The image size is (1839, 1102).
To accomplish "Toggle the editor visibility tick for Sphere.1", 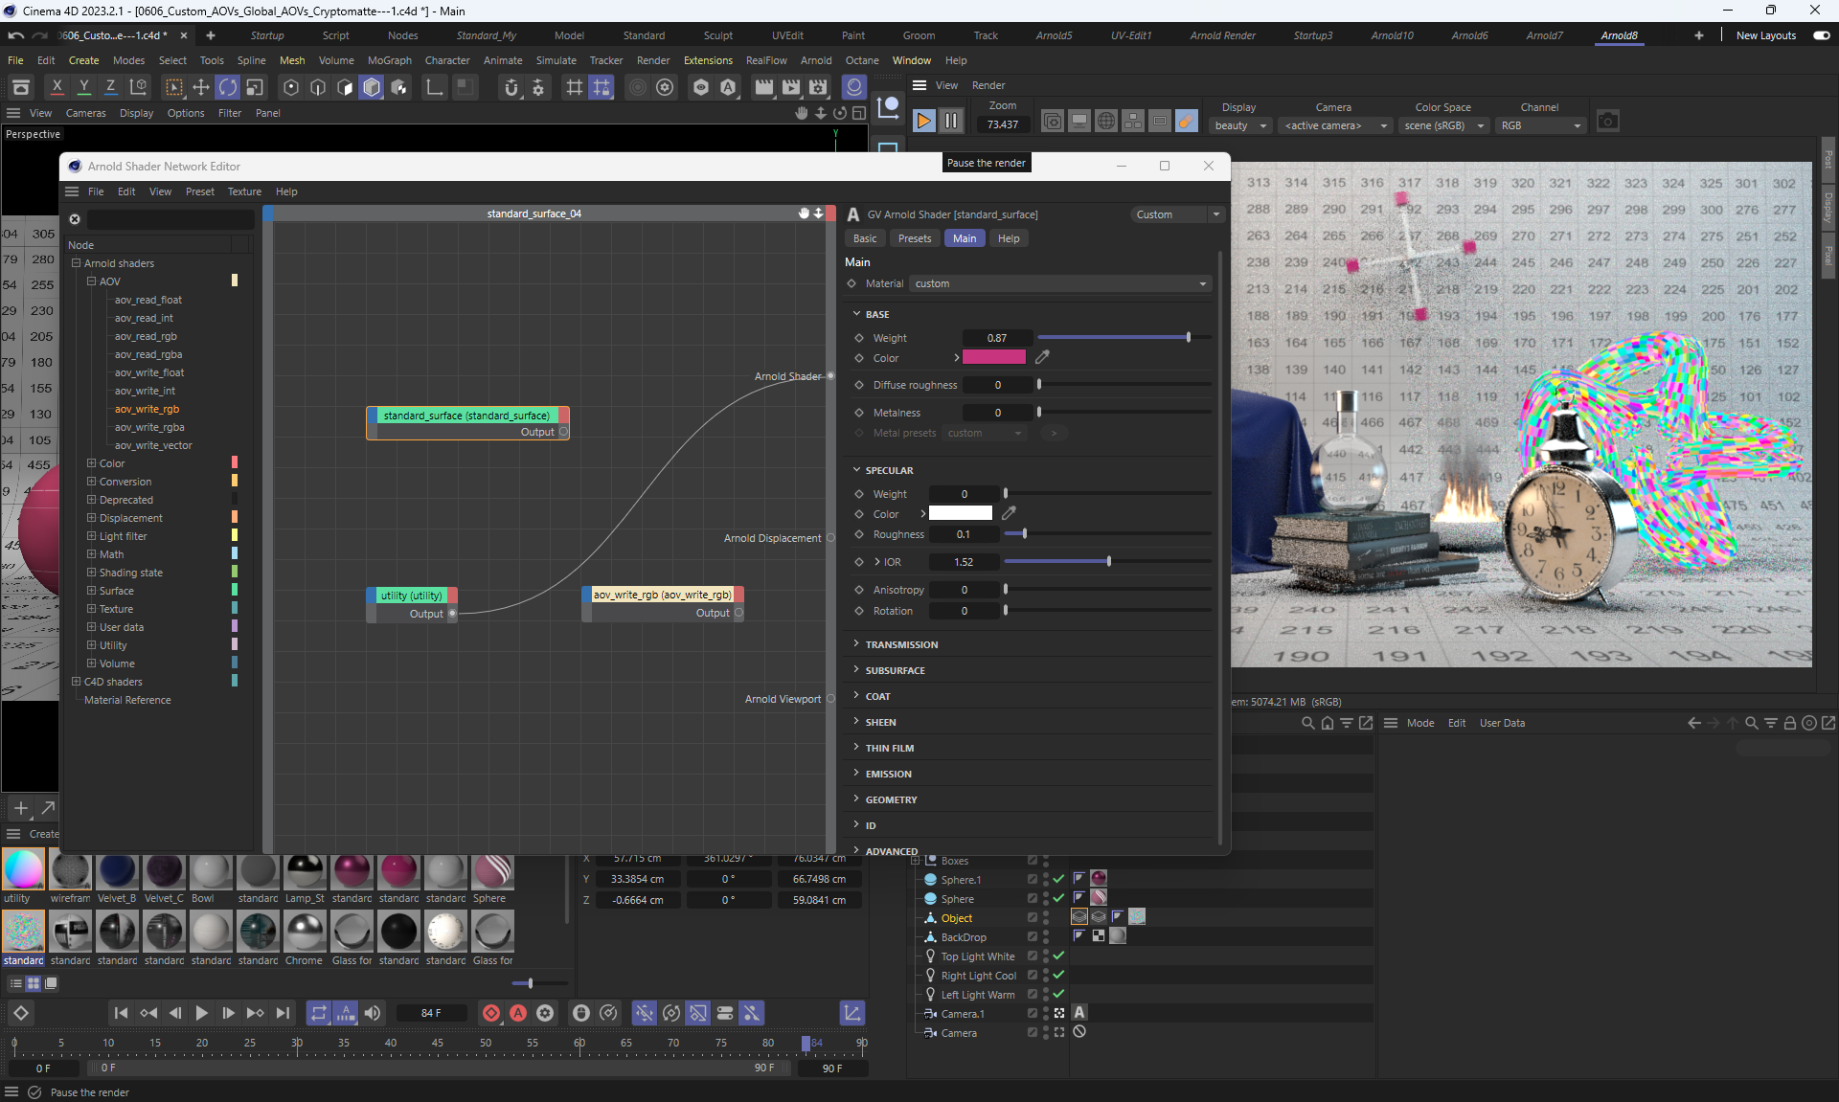I will 1058,879.
